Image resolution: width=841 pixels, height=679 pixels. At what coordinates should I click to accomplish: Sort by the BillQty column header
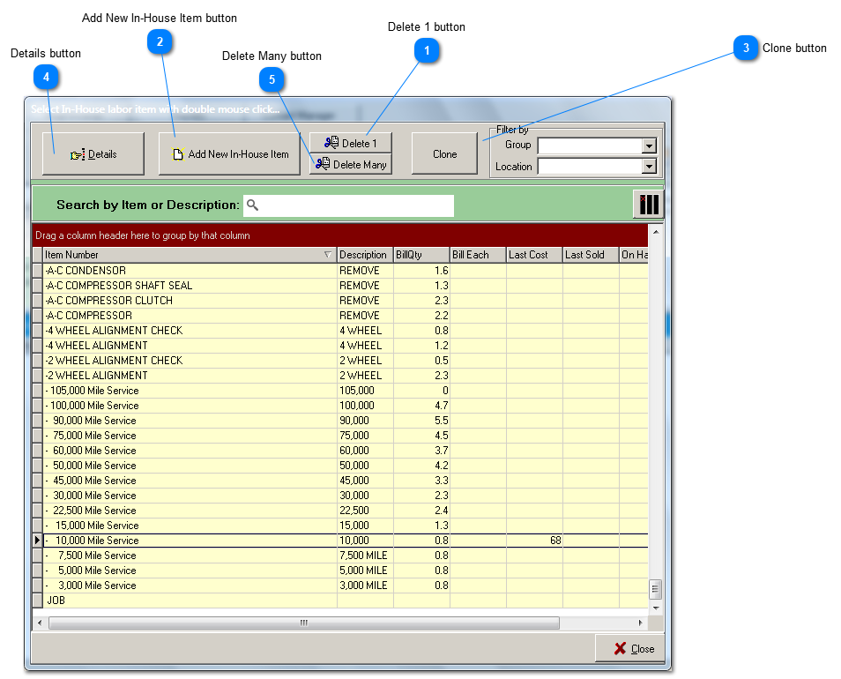coord(420,255)
